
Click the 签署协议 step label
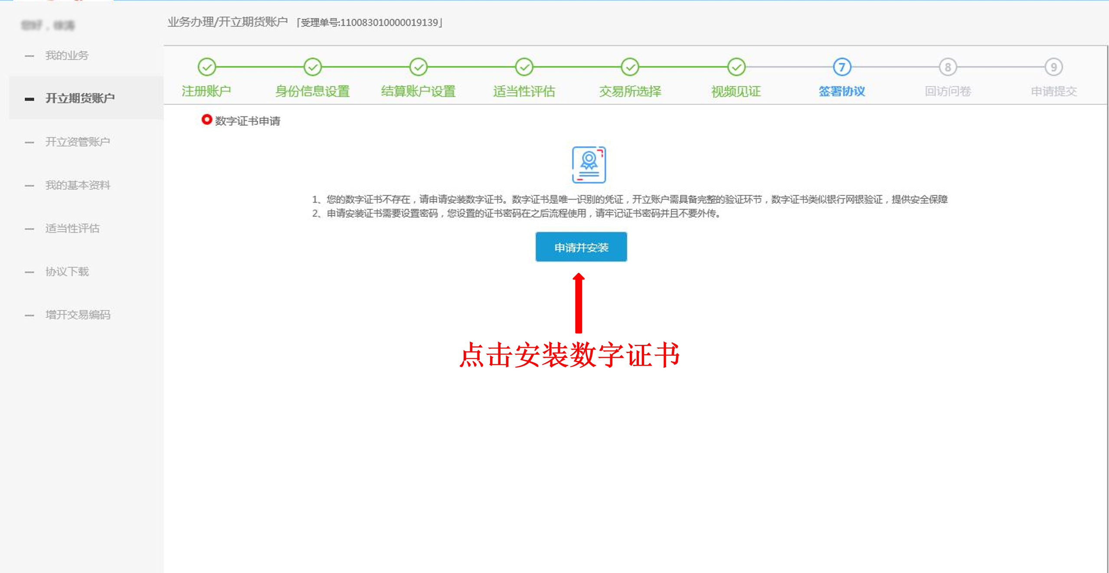[841, 92]
